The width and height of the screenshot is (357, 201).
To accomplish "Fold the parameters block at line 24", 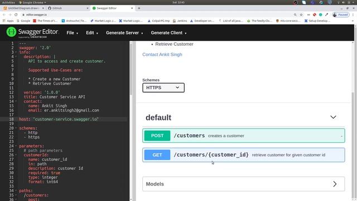I will pyautogui.click(x=16, y=146).
